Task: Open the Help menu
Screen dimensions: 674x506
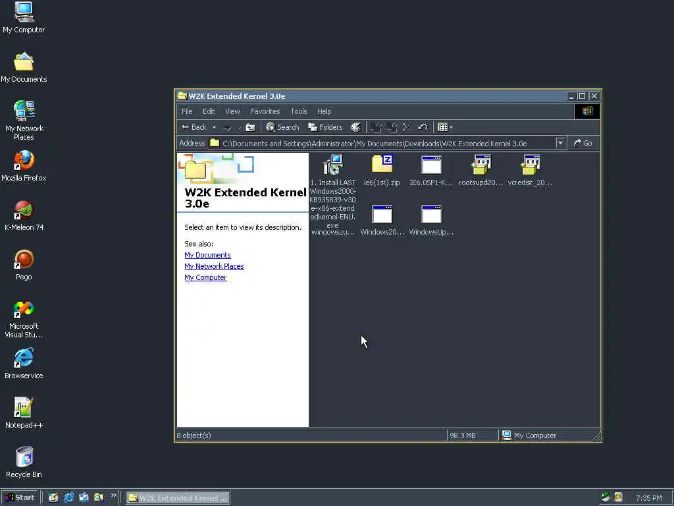Action: 324,111
